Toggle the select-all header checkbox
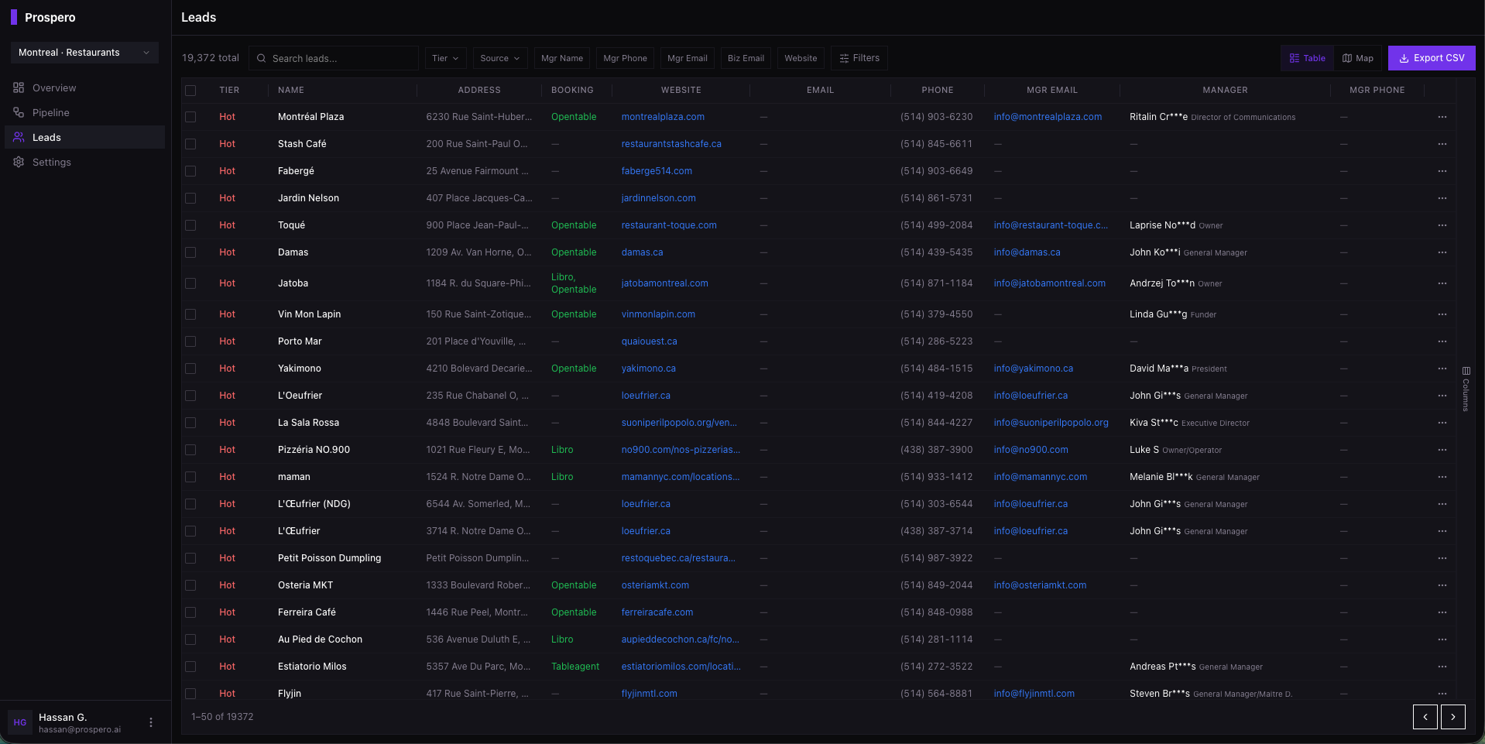 pyautogui.click(x=190, y=91)
